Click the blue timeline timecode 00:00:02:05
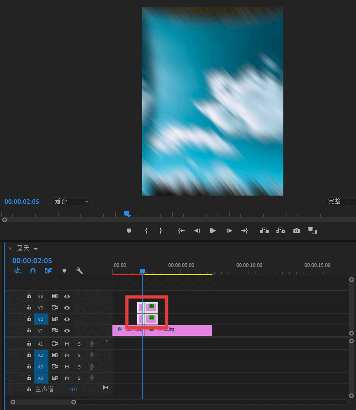This screenshot has width=356, height=410. [x=32, y=261]
